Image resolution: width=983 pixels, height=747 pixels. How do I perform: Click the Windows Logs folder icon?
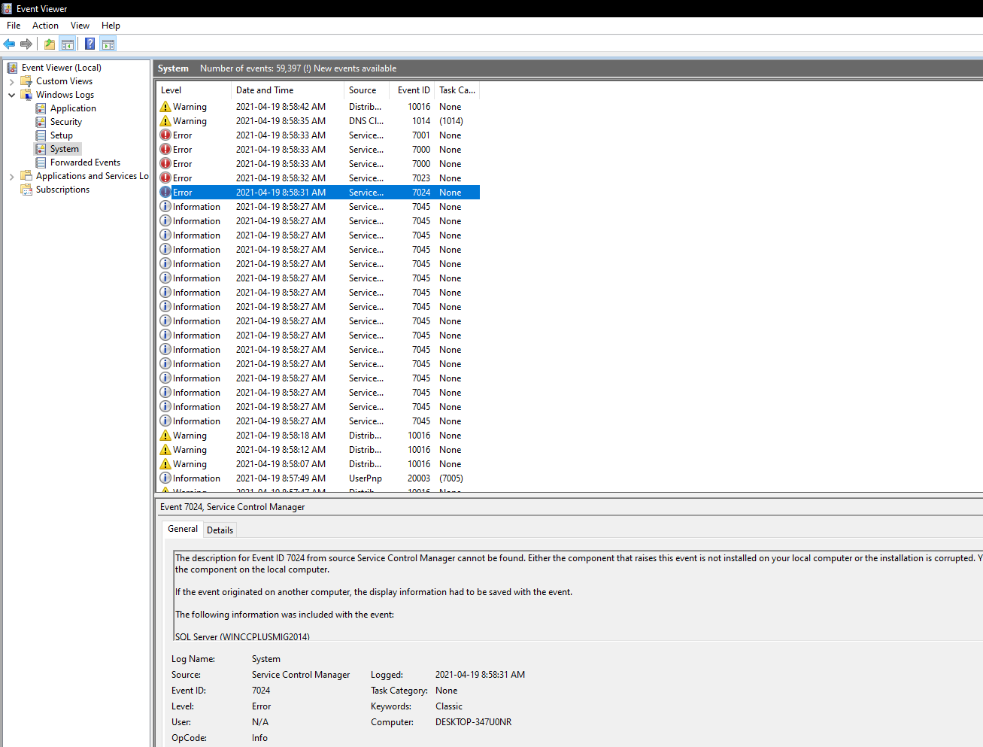tap(26, 95)
